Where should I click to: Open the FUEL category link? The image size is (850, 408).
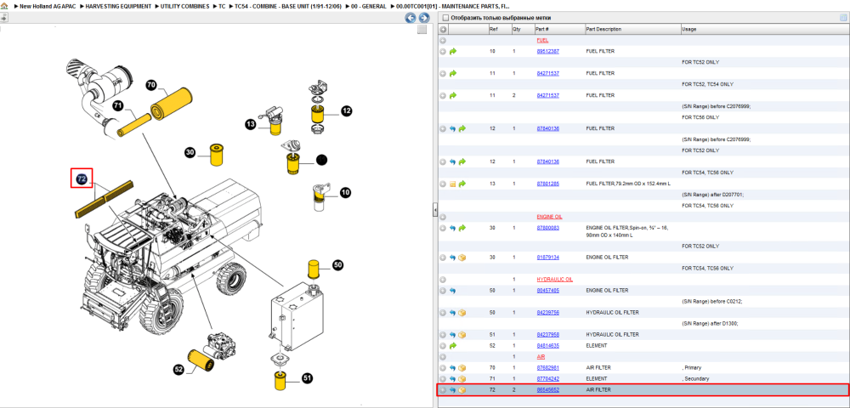click(x=542, y=41)
